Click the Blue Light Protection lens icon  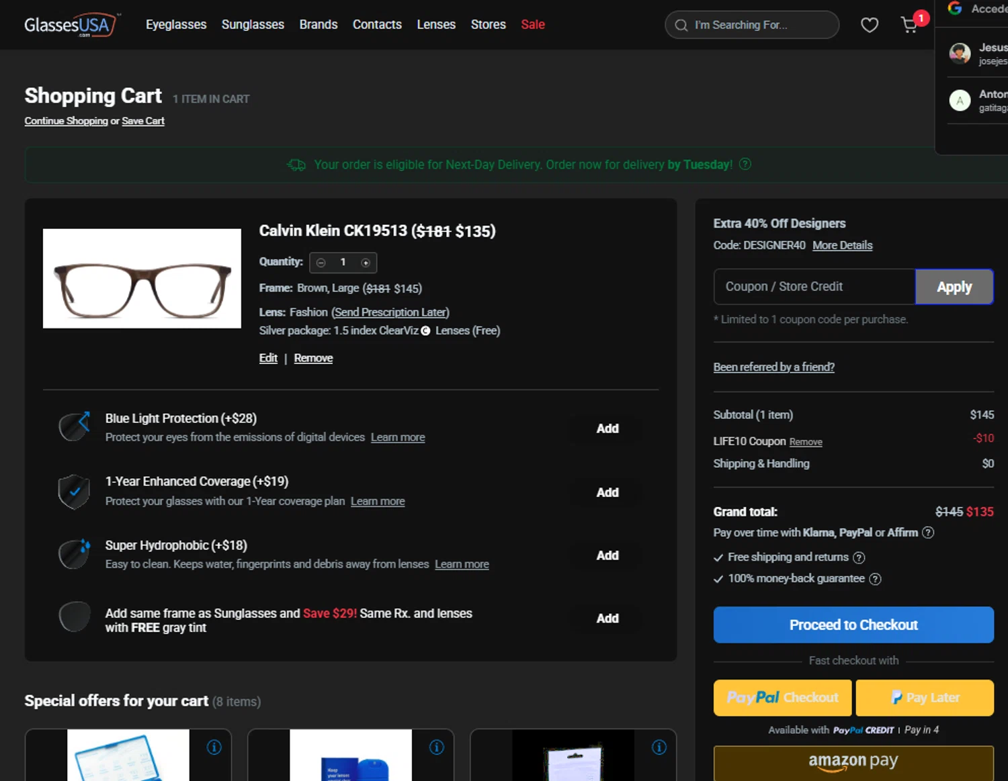[x=75, y=427]
